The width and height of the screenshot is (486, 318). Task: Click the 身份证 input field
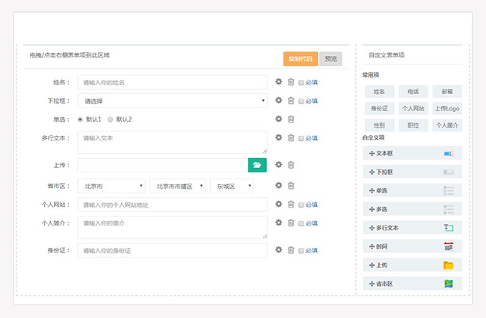click(172, 250)
